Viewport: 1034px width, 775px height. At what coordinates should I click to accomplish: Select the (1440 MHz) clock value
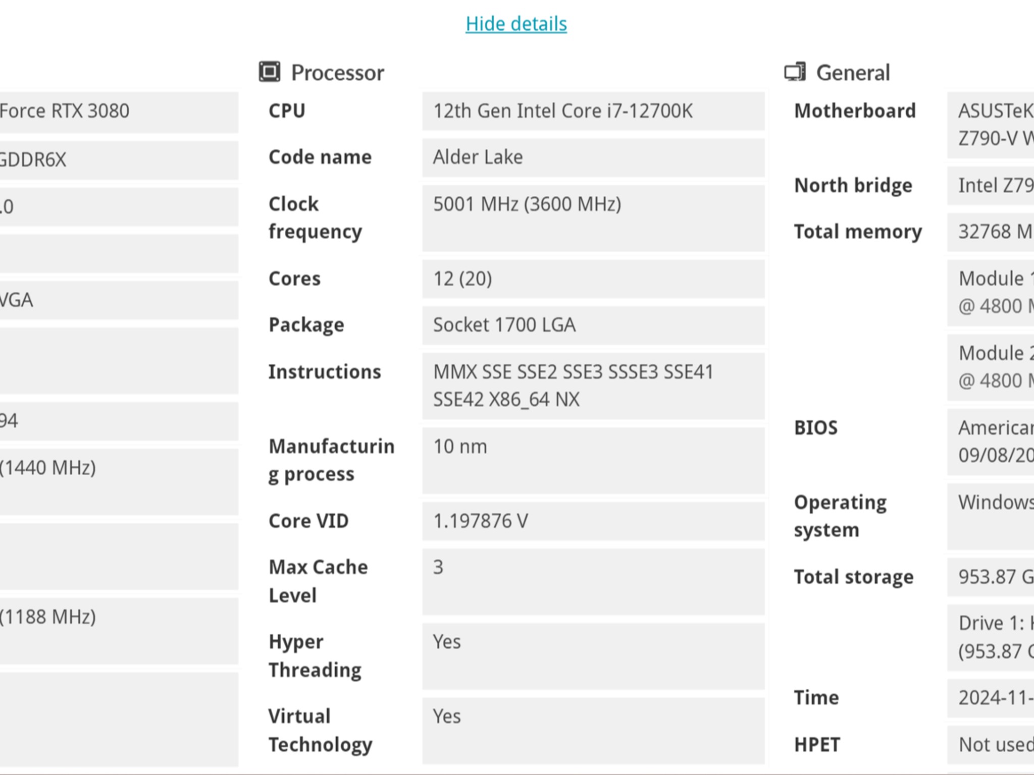pyautogui.click(x=119, y=482)
